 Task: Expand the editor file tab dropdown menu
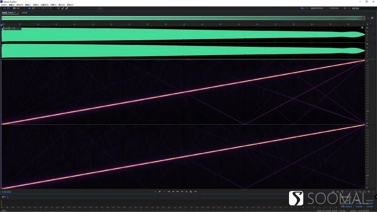[x=18, y=13]
